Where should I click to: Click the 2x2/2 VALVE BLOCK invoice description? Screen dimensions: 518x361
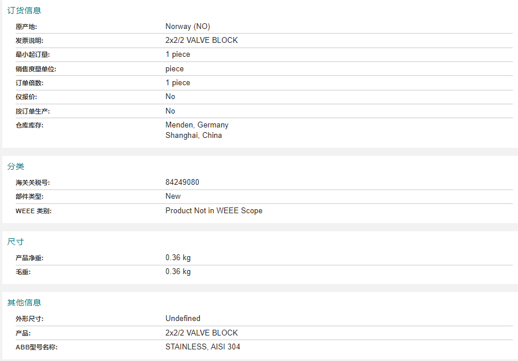(x=202, y=41)
